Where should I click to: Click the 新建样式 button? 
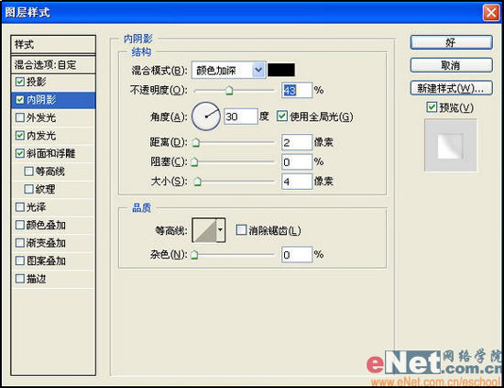(x=451, y=88)
